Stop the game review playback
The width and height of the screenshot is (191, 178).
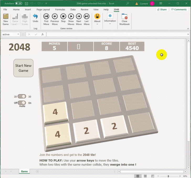[63, 16]
